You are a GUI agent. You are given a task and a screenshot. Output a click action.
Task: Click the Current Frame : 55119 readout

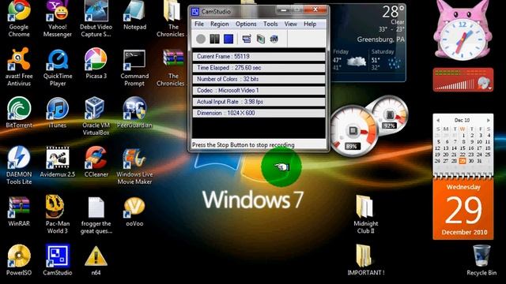coord(259,57)
